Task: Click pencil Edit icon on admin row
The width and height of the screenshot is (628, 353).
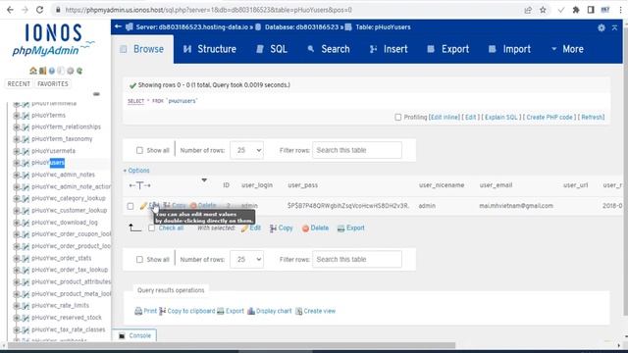Action: tap(143, 206)
